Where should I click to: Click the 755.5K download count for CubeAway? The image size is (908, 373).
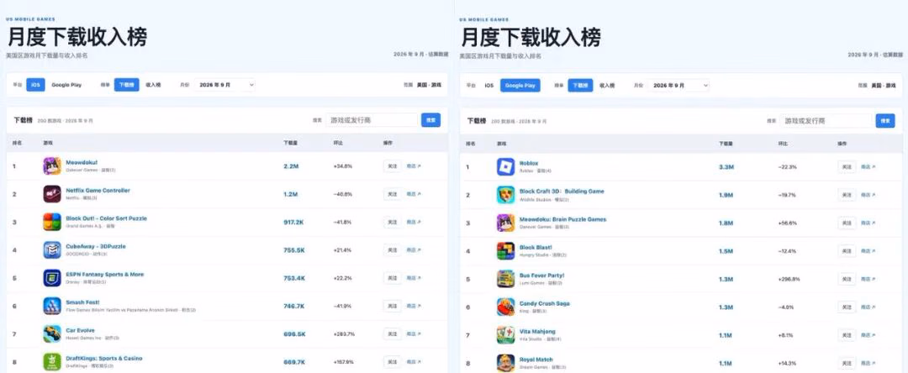[294, 250]
